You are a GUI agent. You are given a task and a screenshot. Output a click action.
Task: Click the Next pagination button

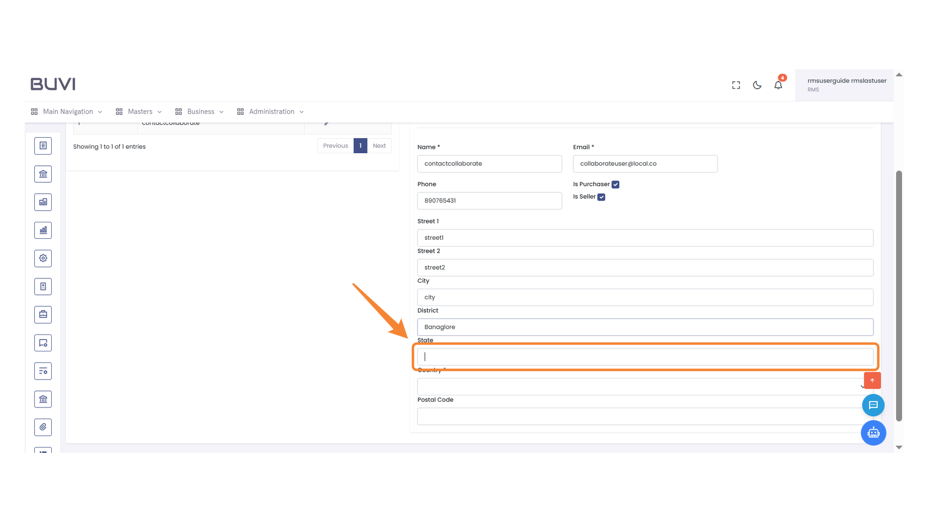point(379,145)
